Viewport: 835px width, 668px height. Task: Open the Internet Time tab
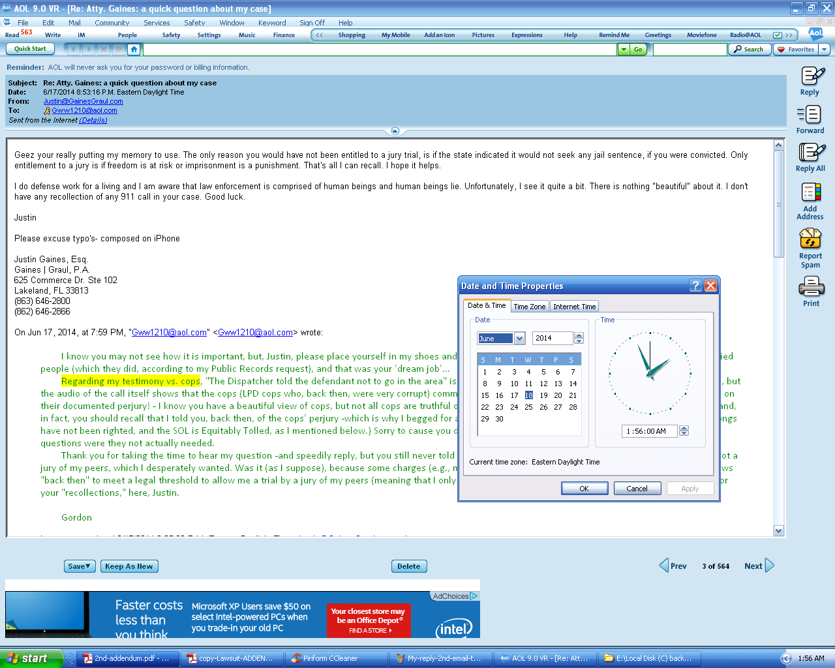click(x=574, y=307)
